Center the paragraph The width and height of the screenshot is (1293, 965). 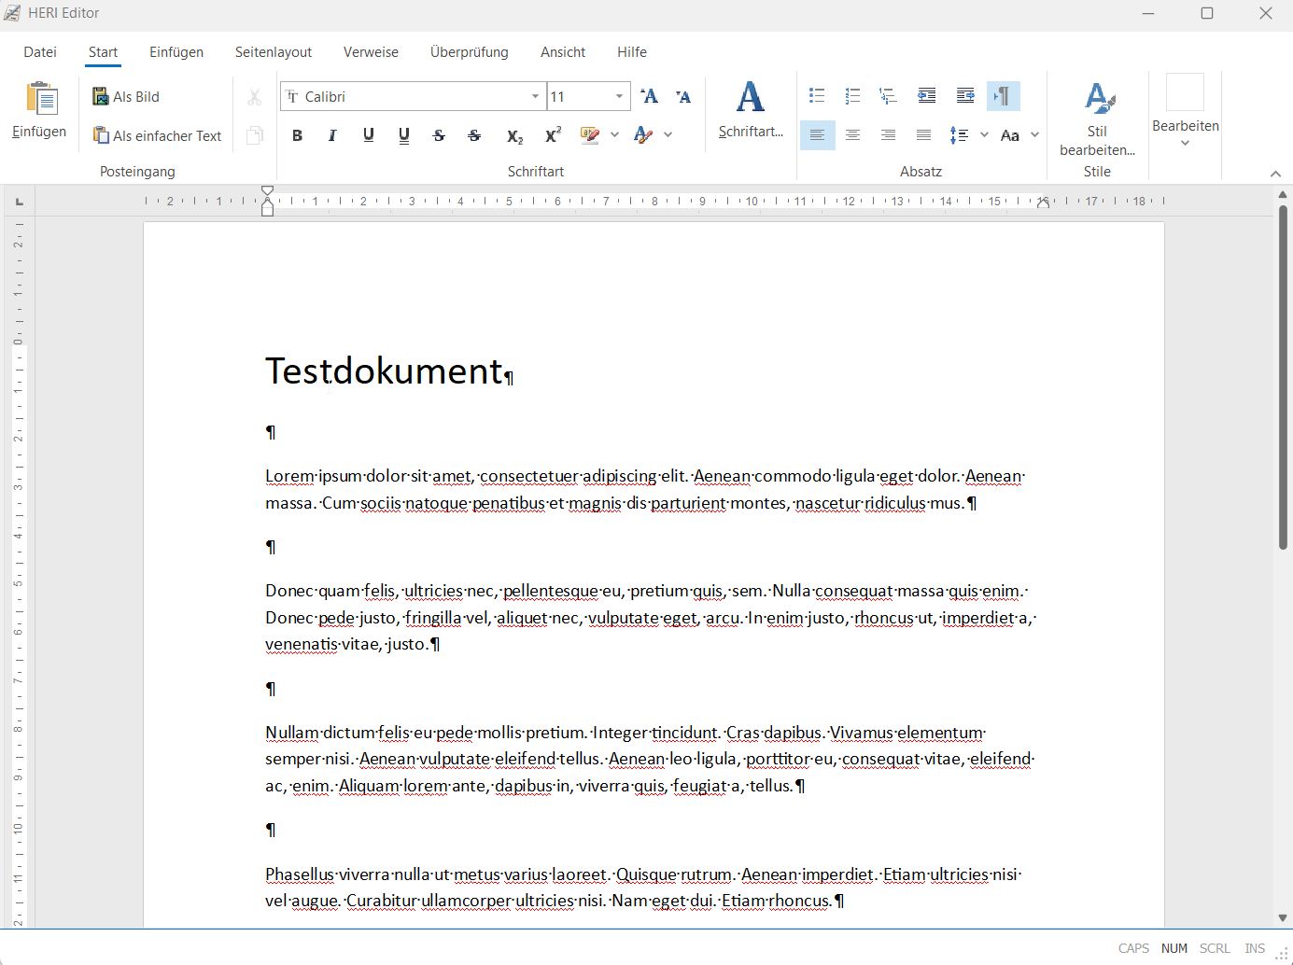852,135
